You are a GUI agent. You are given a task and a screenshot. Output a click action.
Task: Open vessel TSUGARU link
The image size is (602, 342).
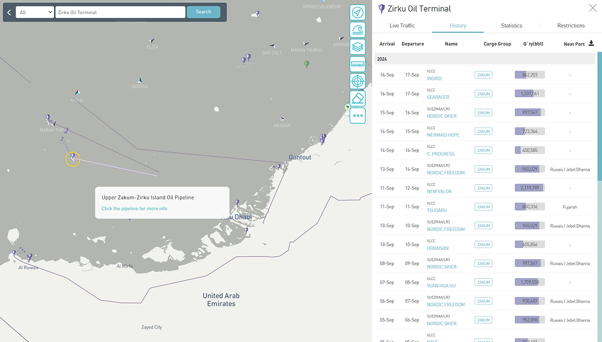[x=437, y=210]
